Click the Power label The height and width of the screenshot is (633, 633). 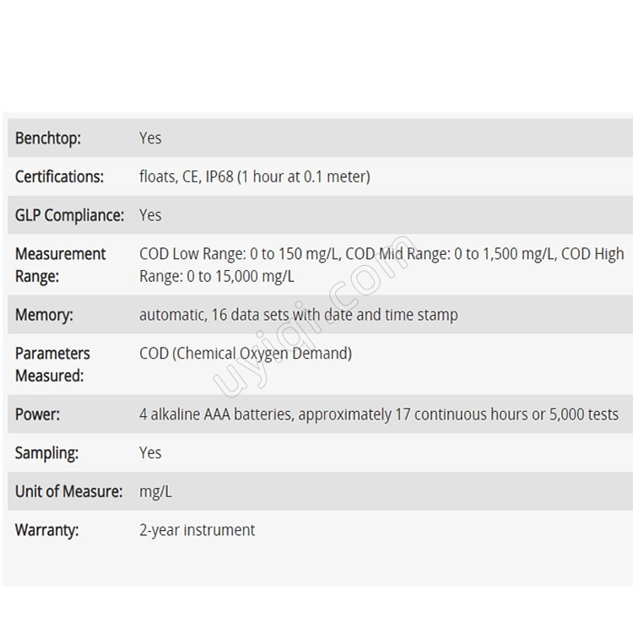point(37,414)
